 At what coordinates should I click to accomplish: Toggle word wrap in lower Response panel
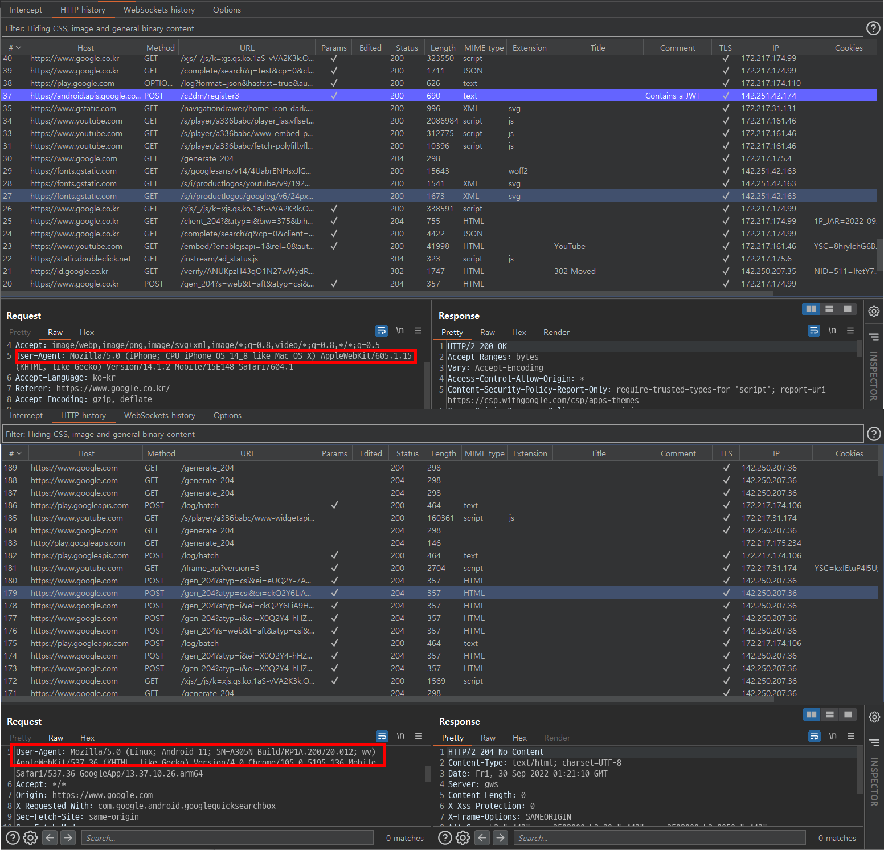tap(815, 736)
